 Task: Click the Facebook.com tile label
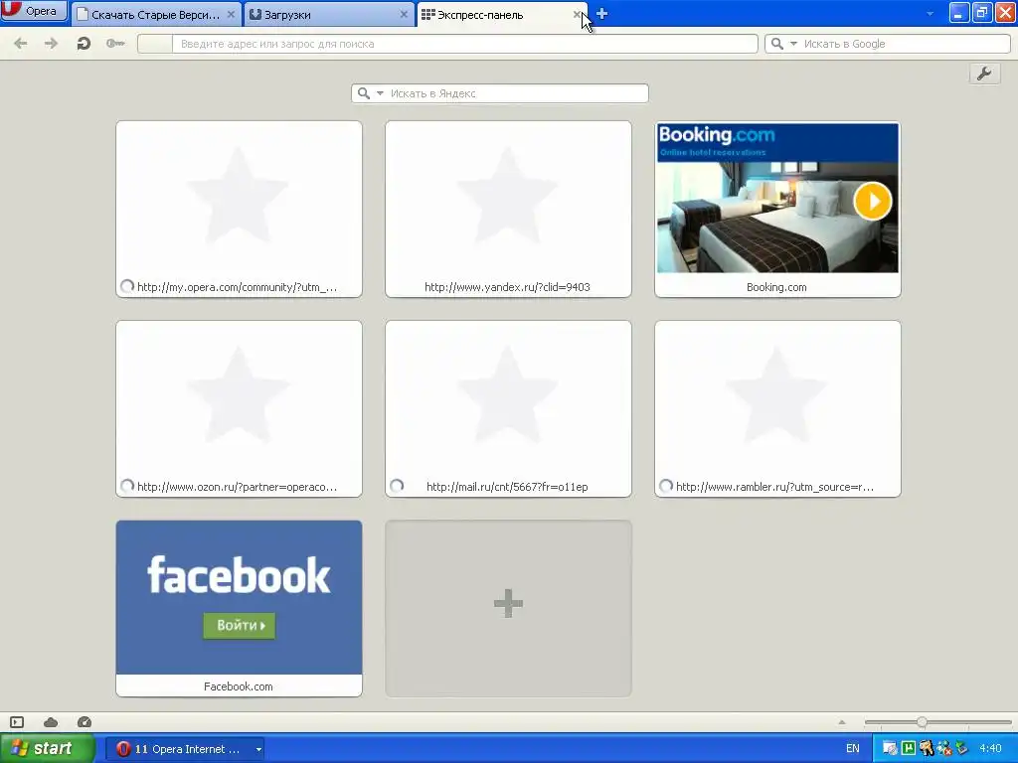point(239,687)
